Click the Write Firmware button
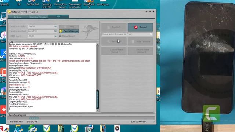The image size is (235, 132). coord(140,41)
